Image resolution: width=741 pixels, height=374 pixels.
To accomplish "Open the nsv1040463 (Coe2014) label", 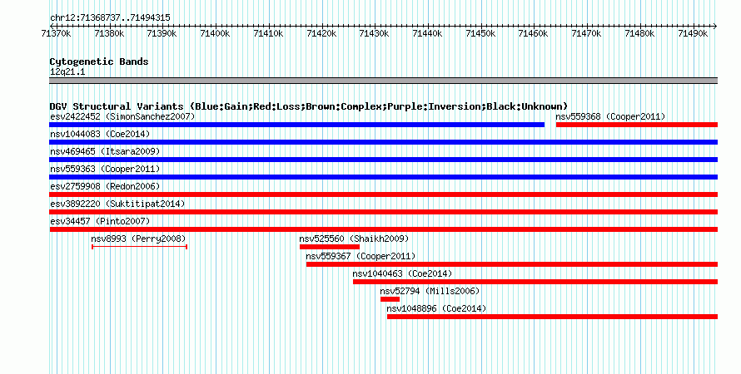I will [x=402, y=273].
